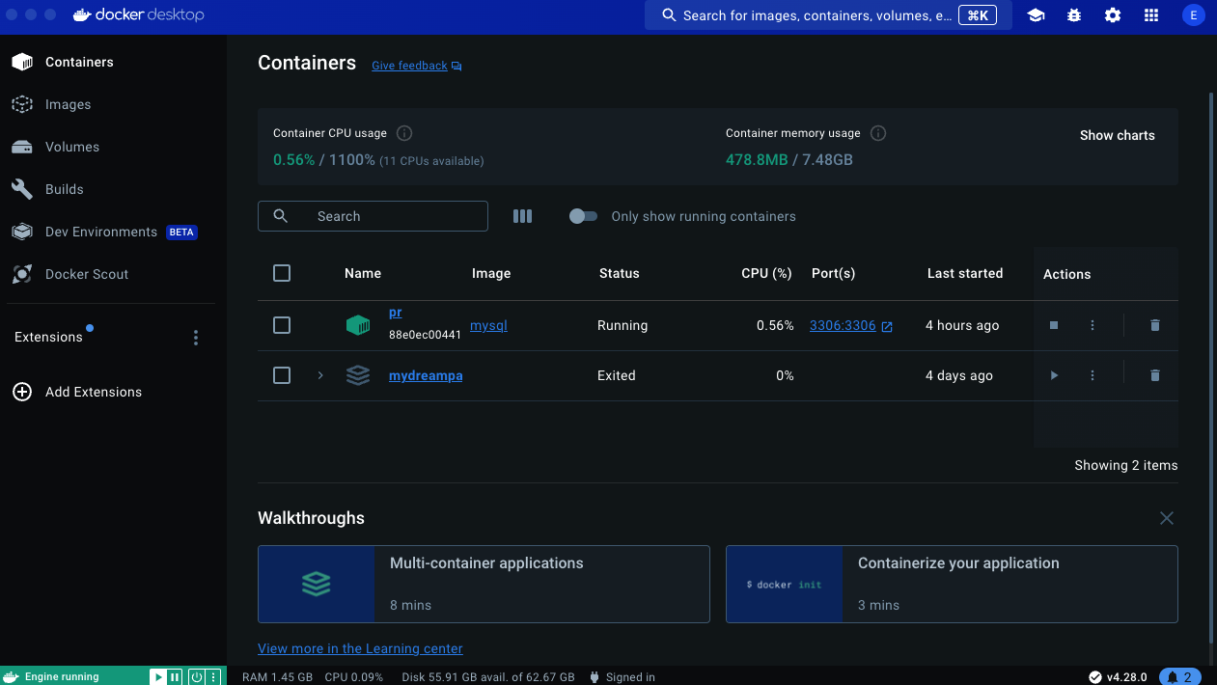This screenshot has width=1217, height=685.
Task: Go to Volumes in the sidebar
Action: tap(113, 147)
